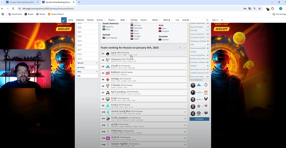Click the purple RUSH B logo
This screenshot has width=286, height=148.
pos(108,138)
